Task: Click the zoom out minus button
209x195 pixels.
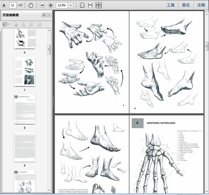Action: click(x=42, y=5)
